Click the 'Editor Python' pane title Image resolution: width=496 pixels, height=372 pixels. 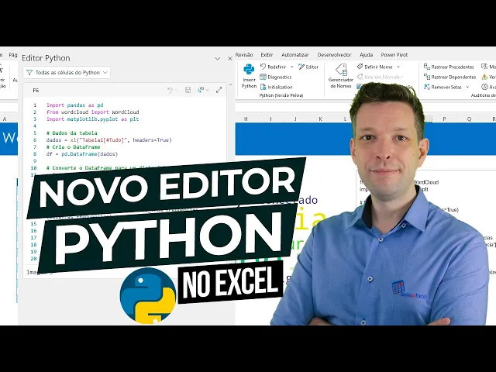(46, 58)
